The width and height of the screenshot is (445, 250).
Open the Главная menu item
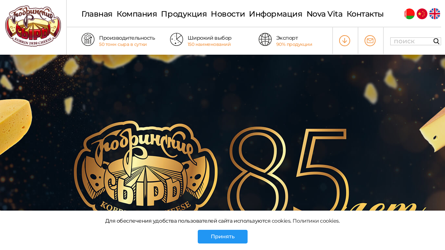coord(97,14)
